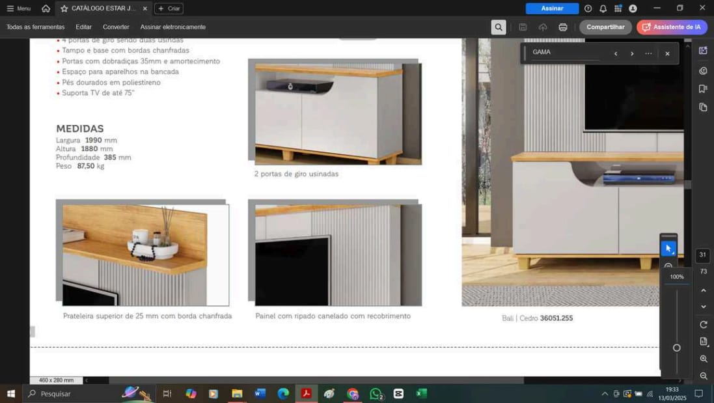Select the CATÁLOGO ESTAR document tab
This screenshot has height=403, width=714.
tap(103, 8)
